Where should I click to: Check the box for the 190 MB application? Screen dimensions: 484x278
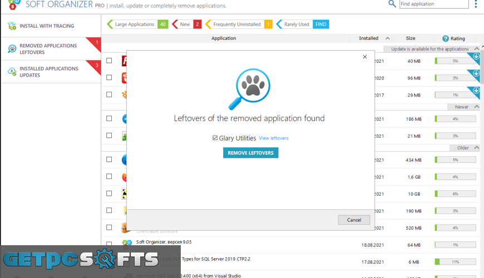(109, 210)
